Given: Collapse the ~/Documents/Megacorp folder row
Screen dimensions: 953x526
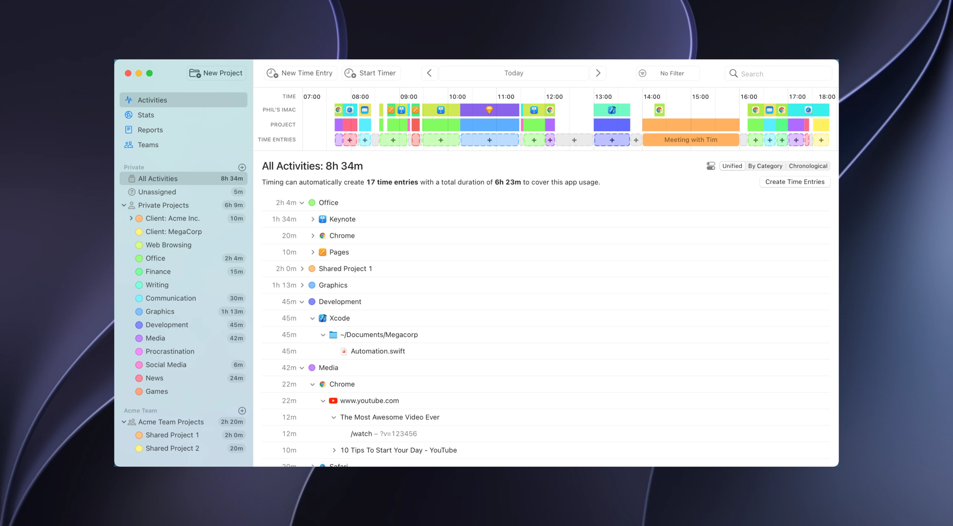Looking at the screenshot, I should click(x=323, y=335).
